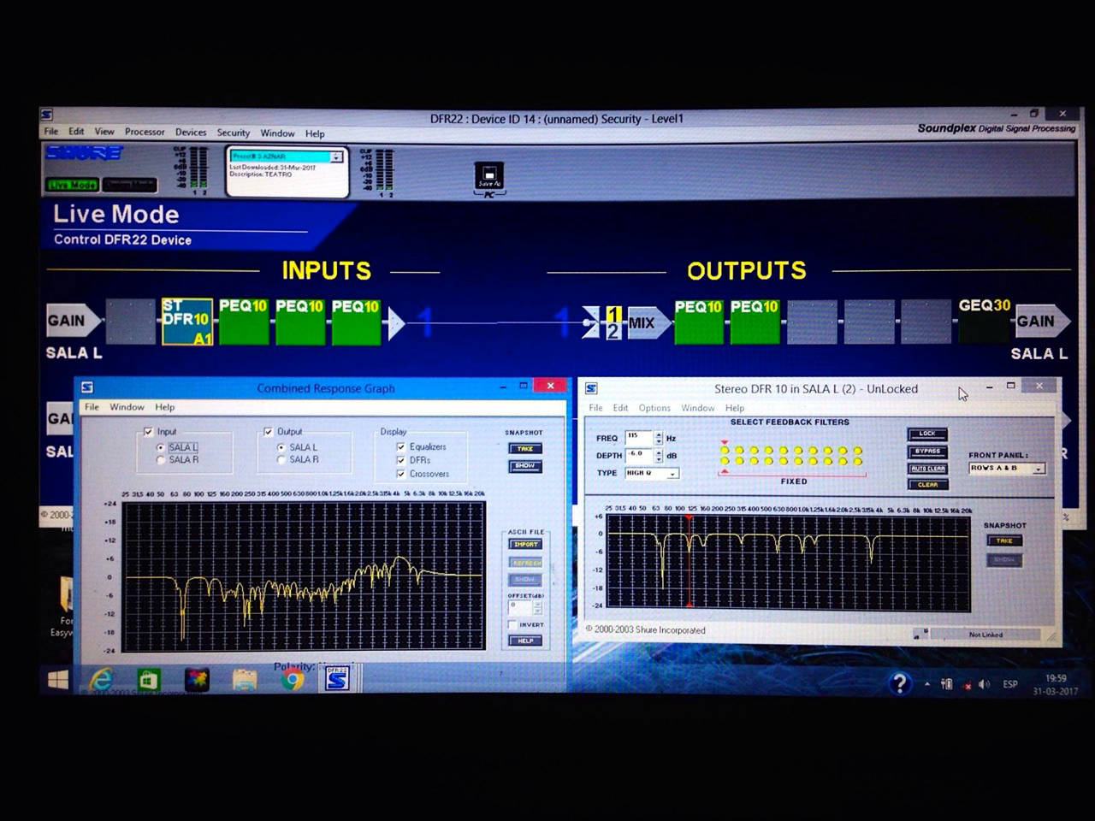Click the help question mark tray icon
This screenshot has width=1095, height=821.
(x=899, y=682)
